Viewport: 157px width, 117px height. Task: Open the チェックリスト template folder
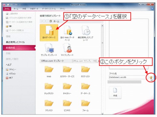click(x=49, y=89)
